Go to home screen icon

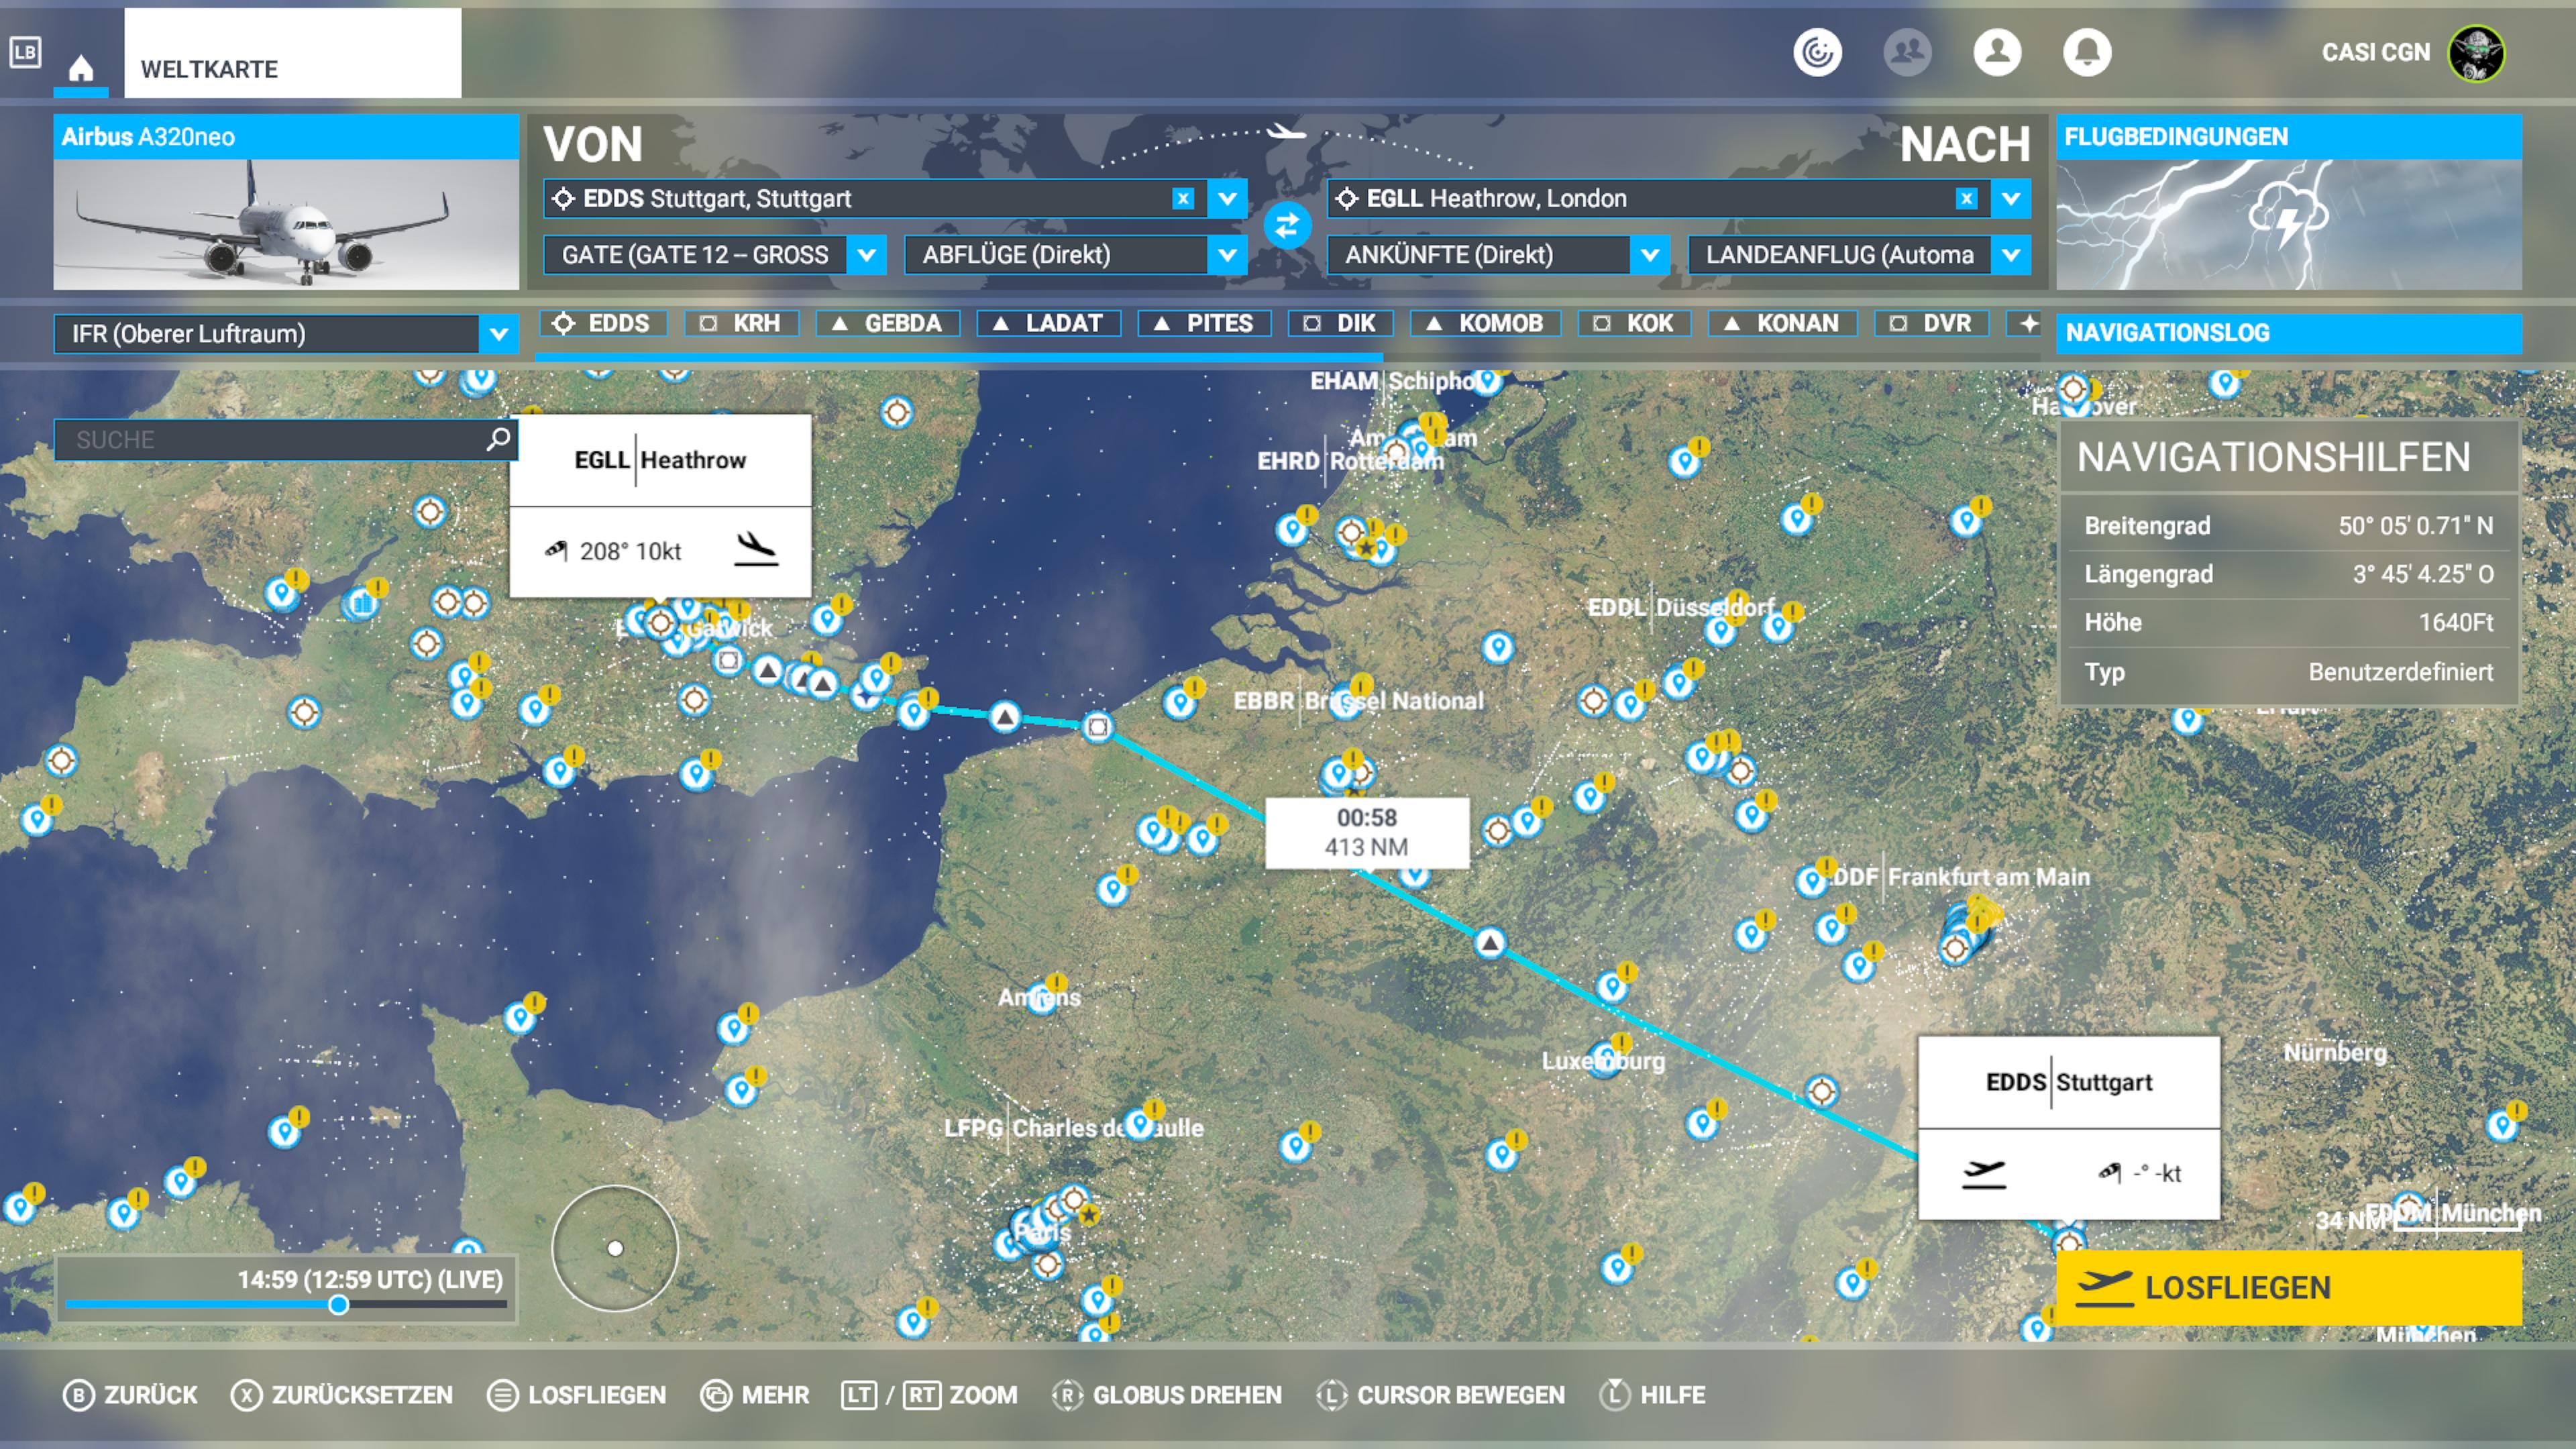81,68
